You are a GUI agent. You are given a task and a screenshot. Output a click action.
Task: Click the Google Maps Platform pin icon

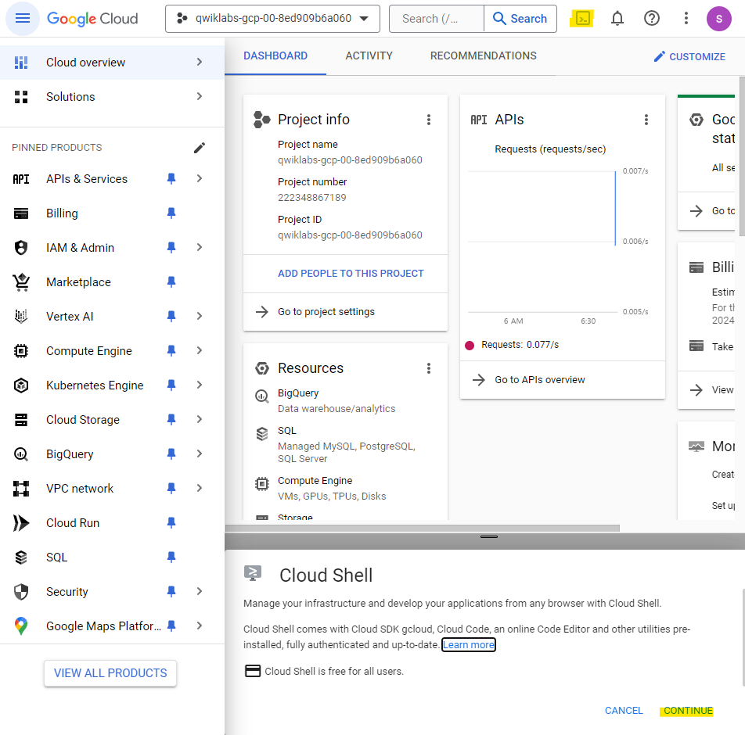pos(21,626)
